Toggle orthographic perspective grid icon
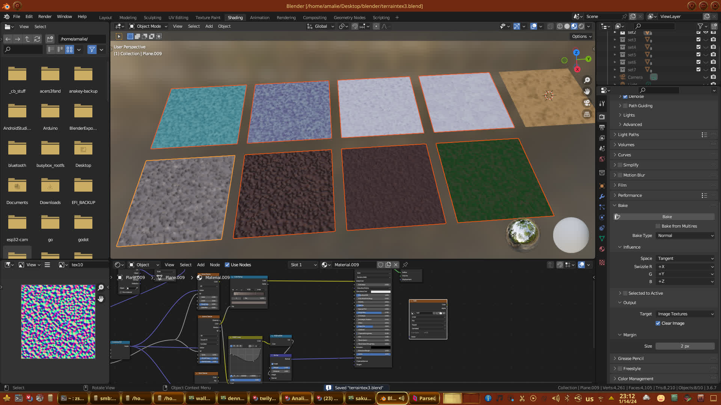The width and height of the screenshot is (721, 405). pyautogui.click(x=587, y=114)
